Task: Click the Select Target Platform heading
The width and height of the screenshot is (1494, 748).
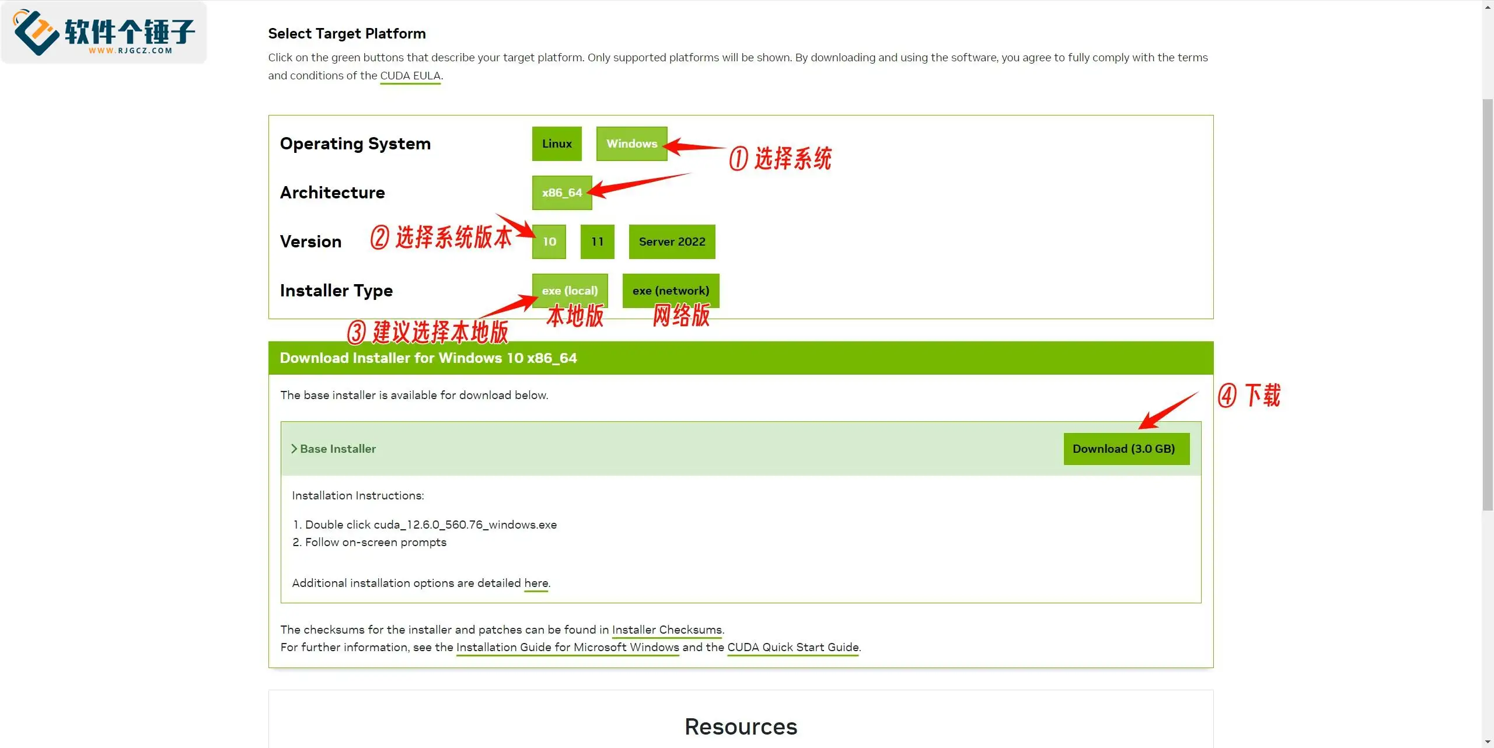Action: tap(347, 33)
